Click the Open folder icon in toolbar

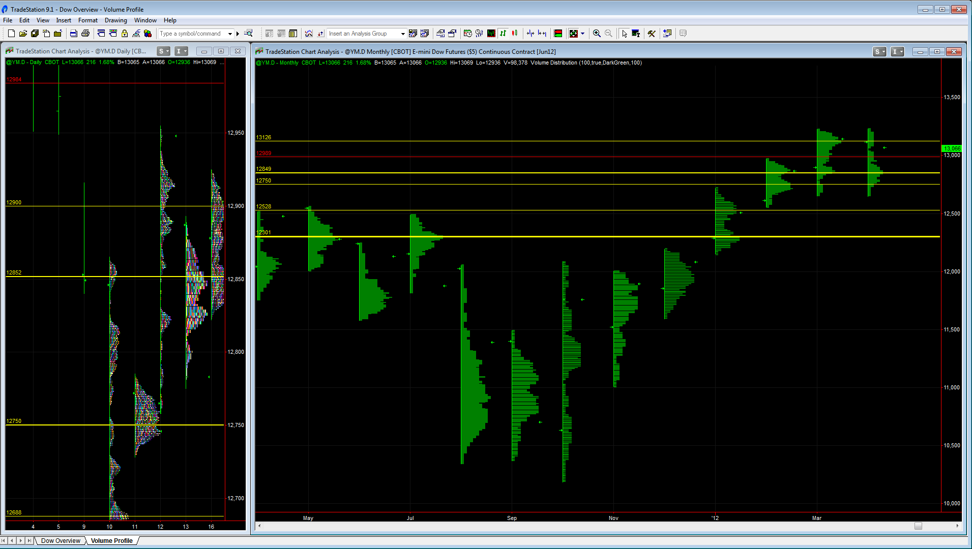tap(23, 34)
